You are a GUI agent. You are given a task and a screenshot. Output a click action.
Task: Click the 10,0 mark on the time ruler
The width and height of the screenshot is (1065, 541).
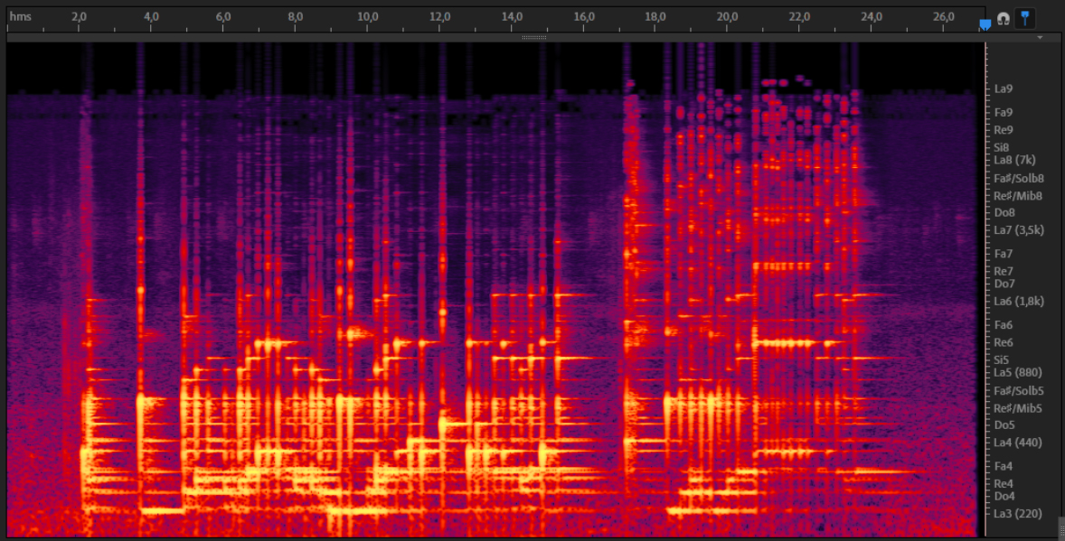(x=367, y=16)
